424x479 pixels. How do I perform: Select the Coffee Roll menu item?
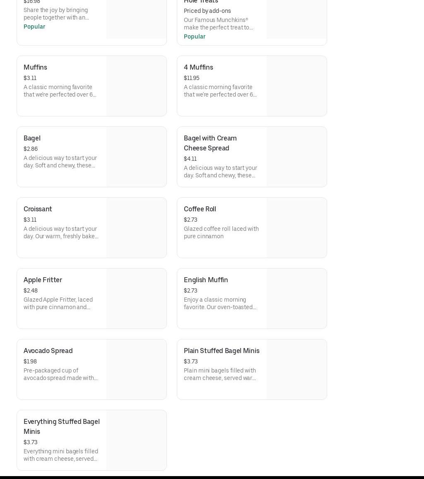[200, 209]
